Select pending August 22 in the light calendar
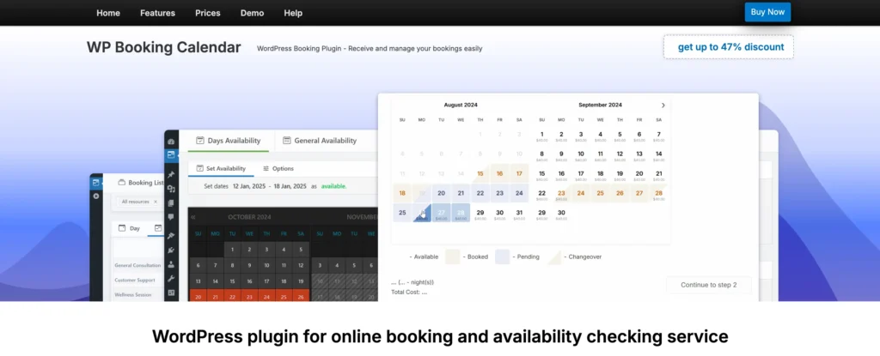880x356 pixels. click(480, 193)
